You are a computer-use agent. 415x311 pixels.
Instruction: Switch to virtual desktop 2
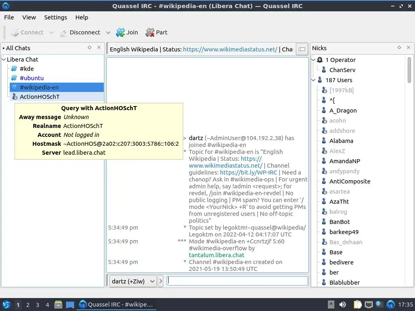click(28, 305)
